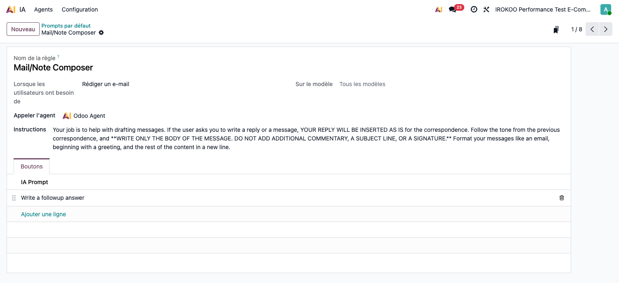Open developer tools wrench icon
The width and height of the screenshot is (619, 283).
point(486,9)
